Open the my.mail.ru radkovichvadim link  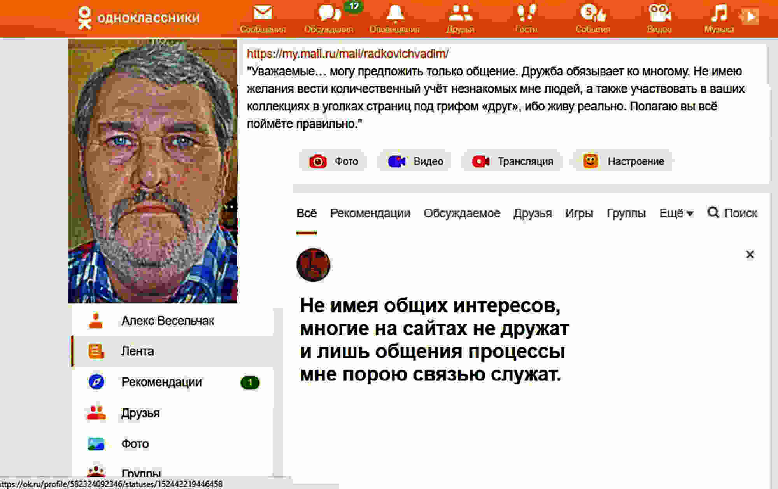pyautogui.click(x=347, y=54)
